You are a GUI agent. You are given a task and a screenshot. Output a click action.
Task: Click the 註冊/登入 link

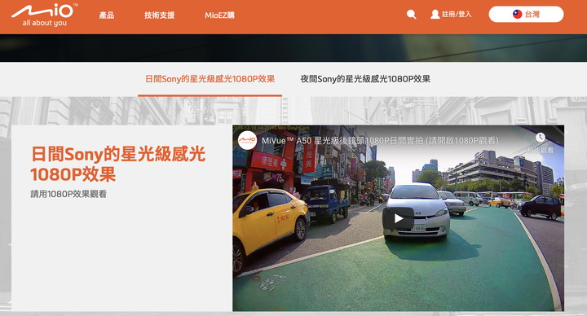[457, 15]
